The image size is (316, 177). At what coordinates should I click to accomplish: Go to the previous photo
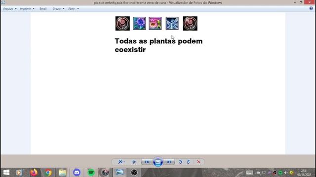(x=147, y=162)
